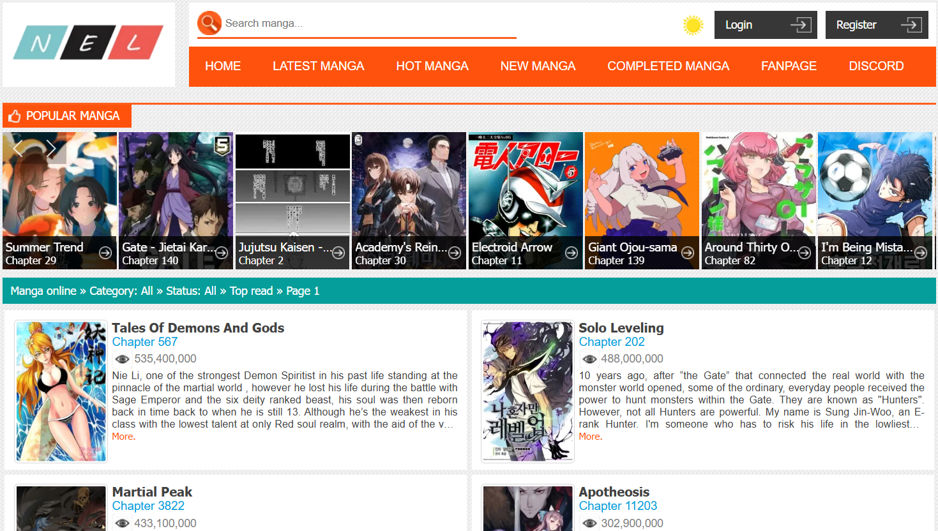Open the DISCORD menu item
Image resolution: width=938 pixels, height=531 pixels.
click(x=876, y=66)
